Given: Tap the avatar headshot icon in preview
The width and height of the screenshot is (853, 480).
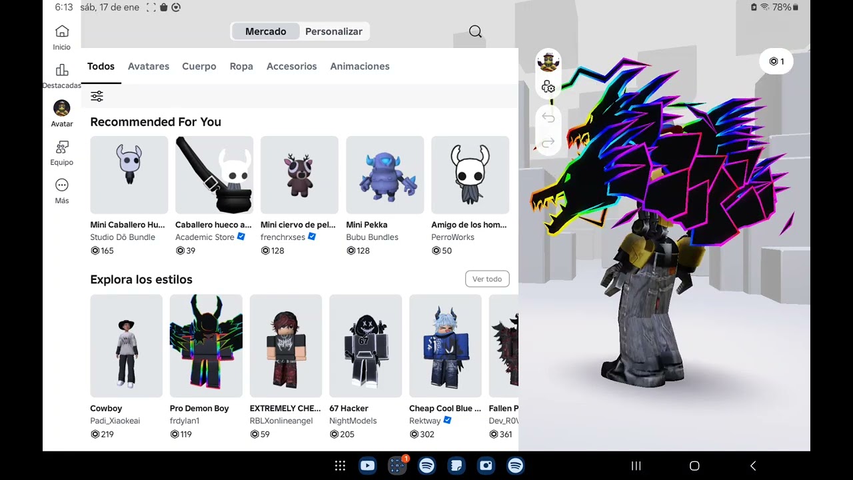Looking at the screenshot, I should point(548,62).
